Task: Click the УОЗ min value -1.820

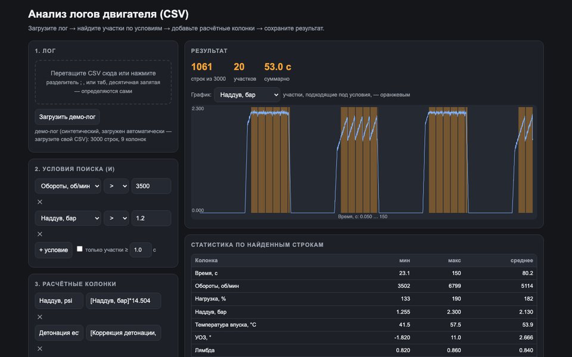Action: pos(402,337)
